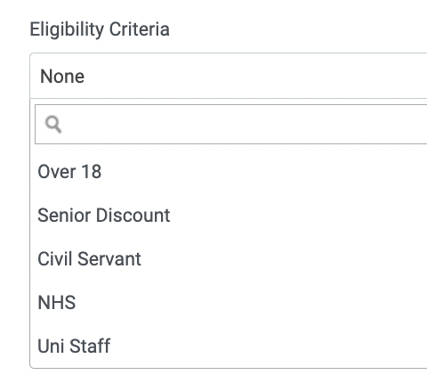Screen dimensions: 427x383
Task: Set eligibility criteria to Civil Servant
Action: pyautogui.click(x=229, y=259)
